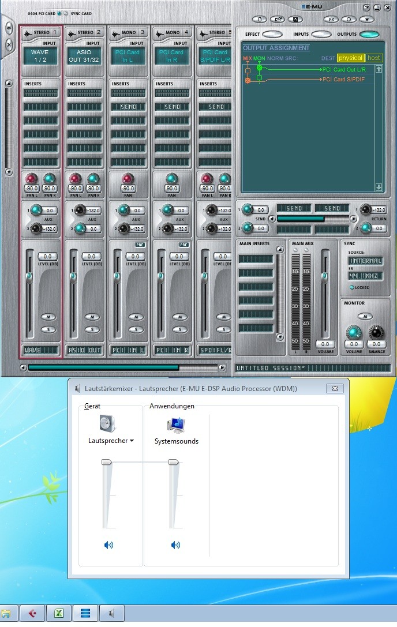The height and width of the screenshot is (627, 397).
Task: Switch to the INPUTS display tab button
Action: (321, 35)
